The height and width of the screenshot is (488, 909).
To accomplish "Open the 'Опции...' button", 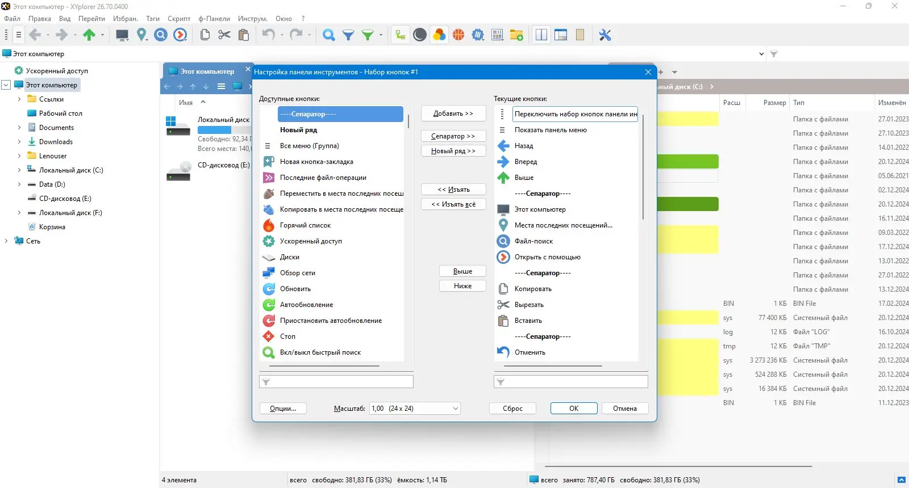I will tap(283, 409).
